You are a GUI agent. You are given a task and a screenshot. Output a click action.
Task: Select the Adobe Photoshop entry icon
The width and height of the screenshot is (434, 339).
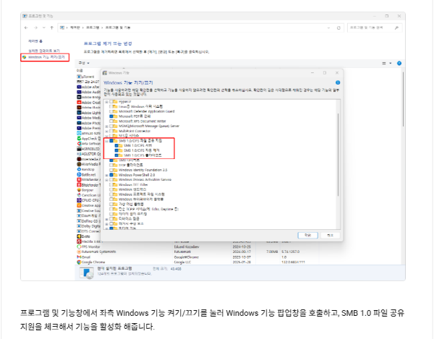(x=79, y=123)
